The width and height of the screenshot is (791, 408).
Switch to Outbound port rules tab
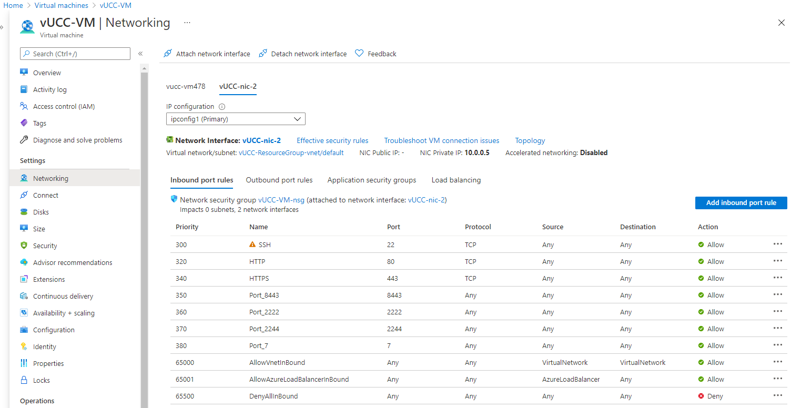click(279, 180)
